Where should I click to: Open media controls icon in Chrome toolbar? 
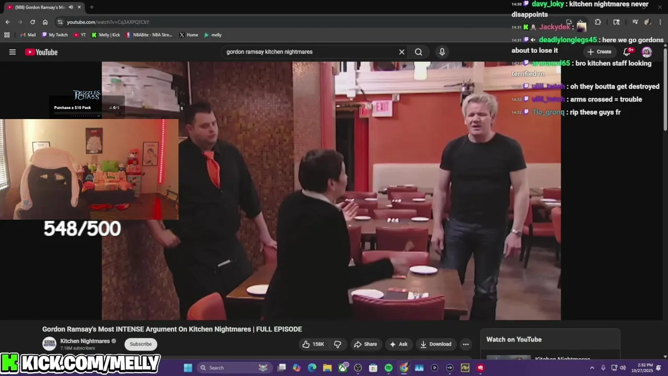635,22
